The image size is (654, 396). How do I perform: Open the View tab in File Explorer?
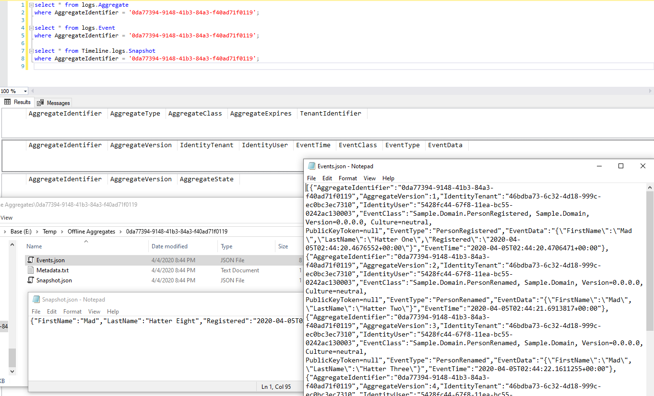click(6, 218)
